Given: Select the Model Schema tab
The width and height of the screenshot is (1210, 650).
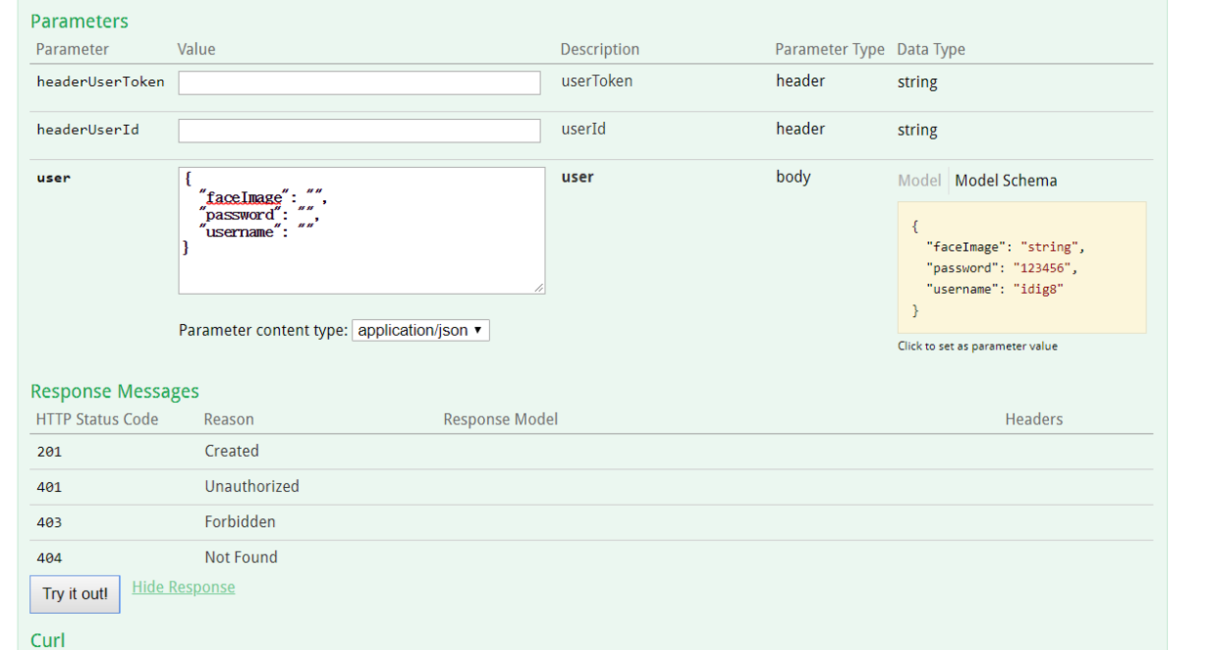Looking at the screenshot, I should (x=1005, y=181).
